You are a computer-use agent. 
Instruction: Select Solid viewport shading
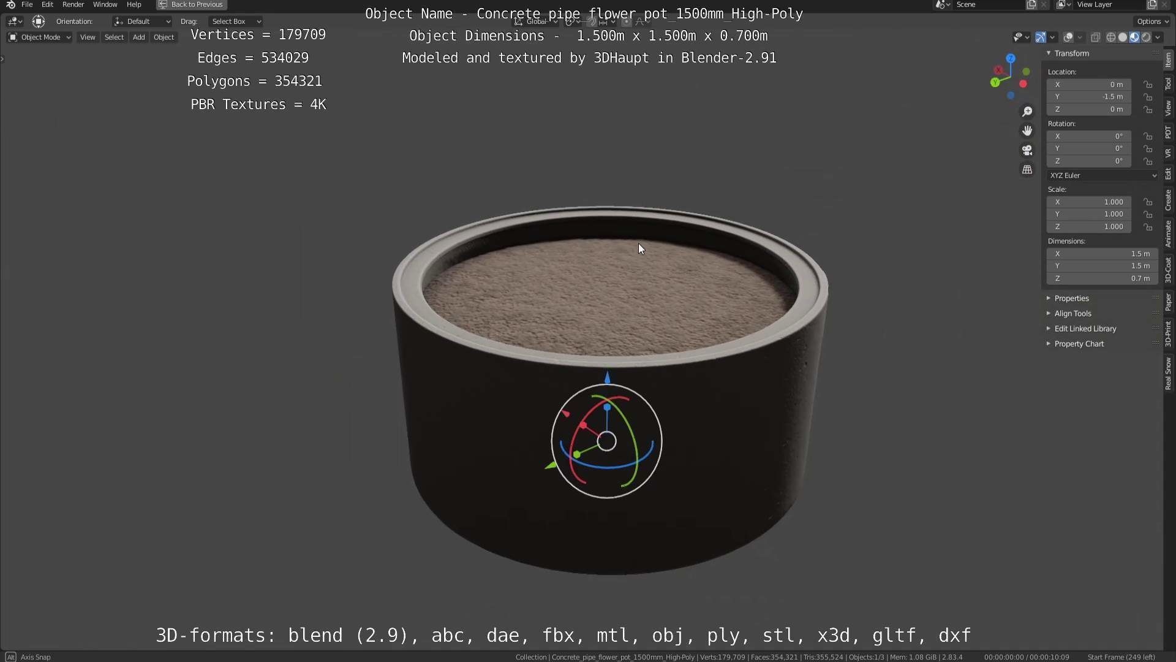point(1123,37)
